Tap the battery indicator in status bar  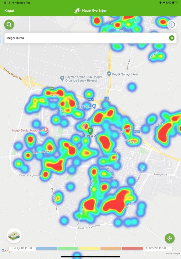tap(175, 3)
